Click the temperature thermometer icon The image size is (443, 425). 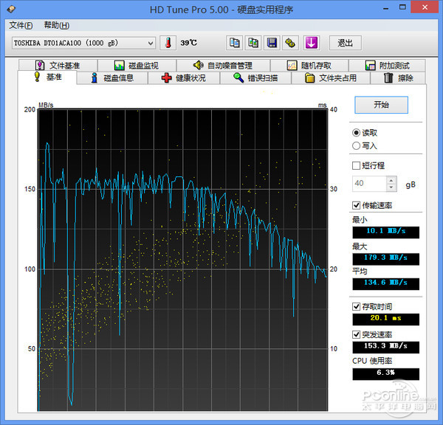tap(168, 43)
